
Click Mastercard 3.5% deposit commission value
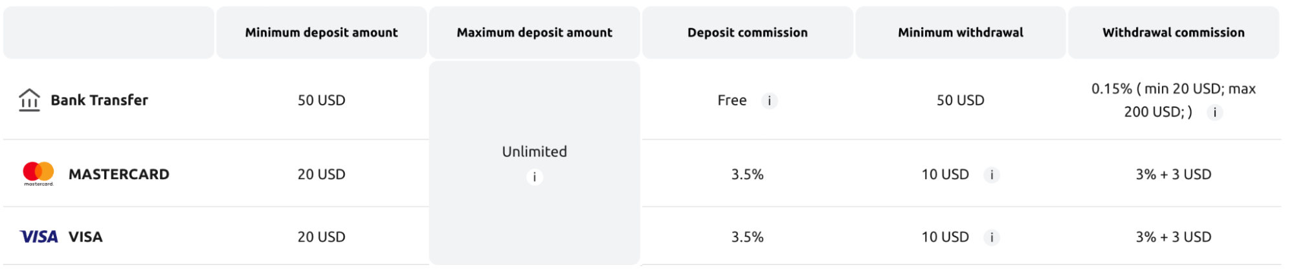coord(747,174)
